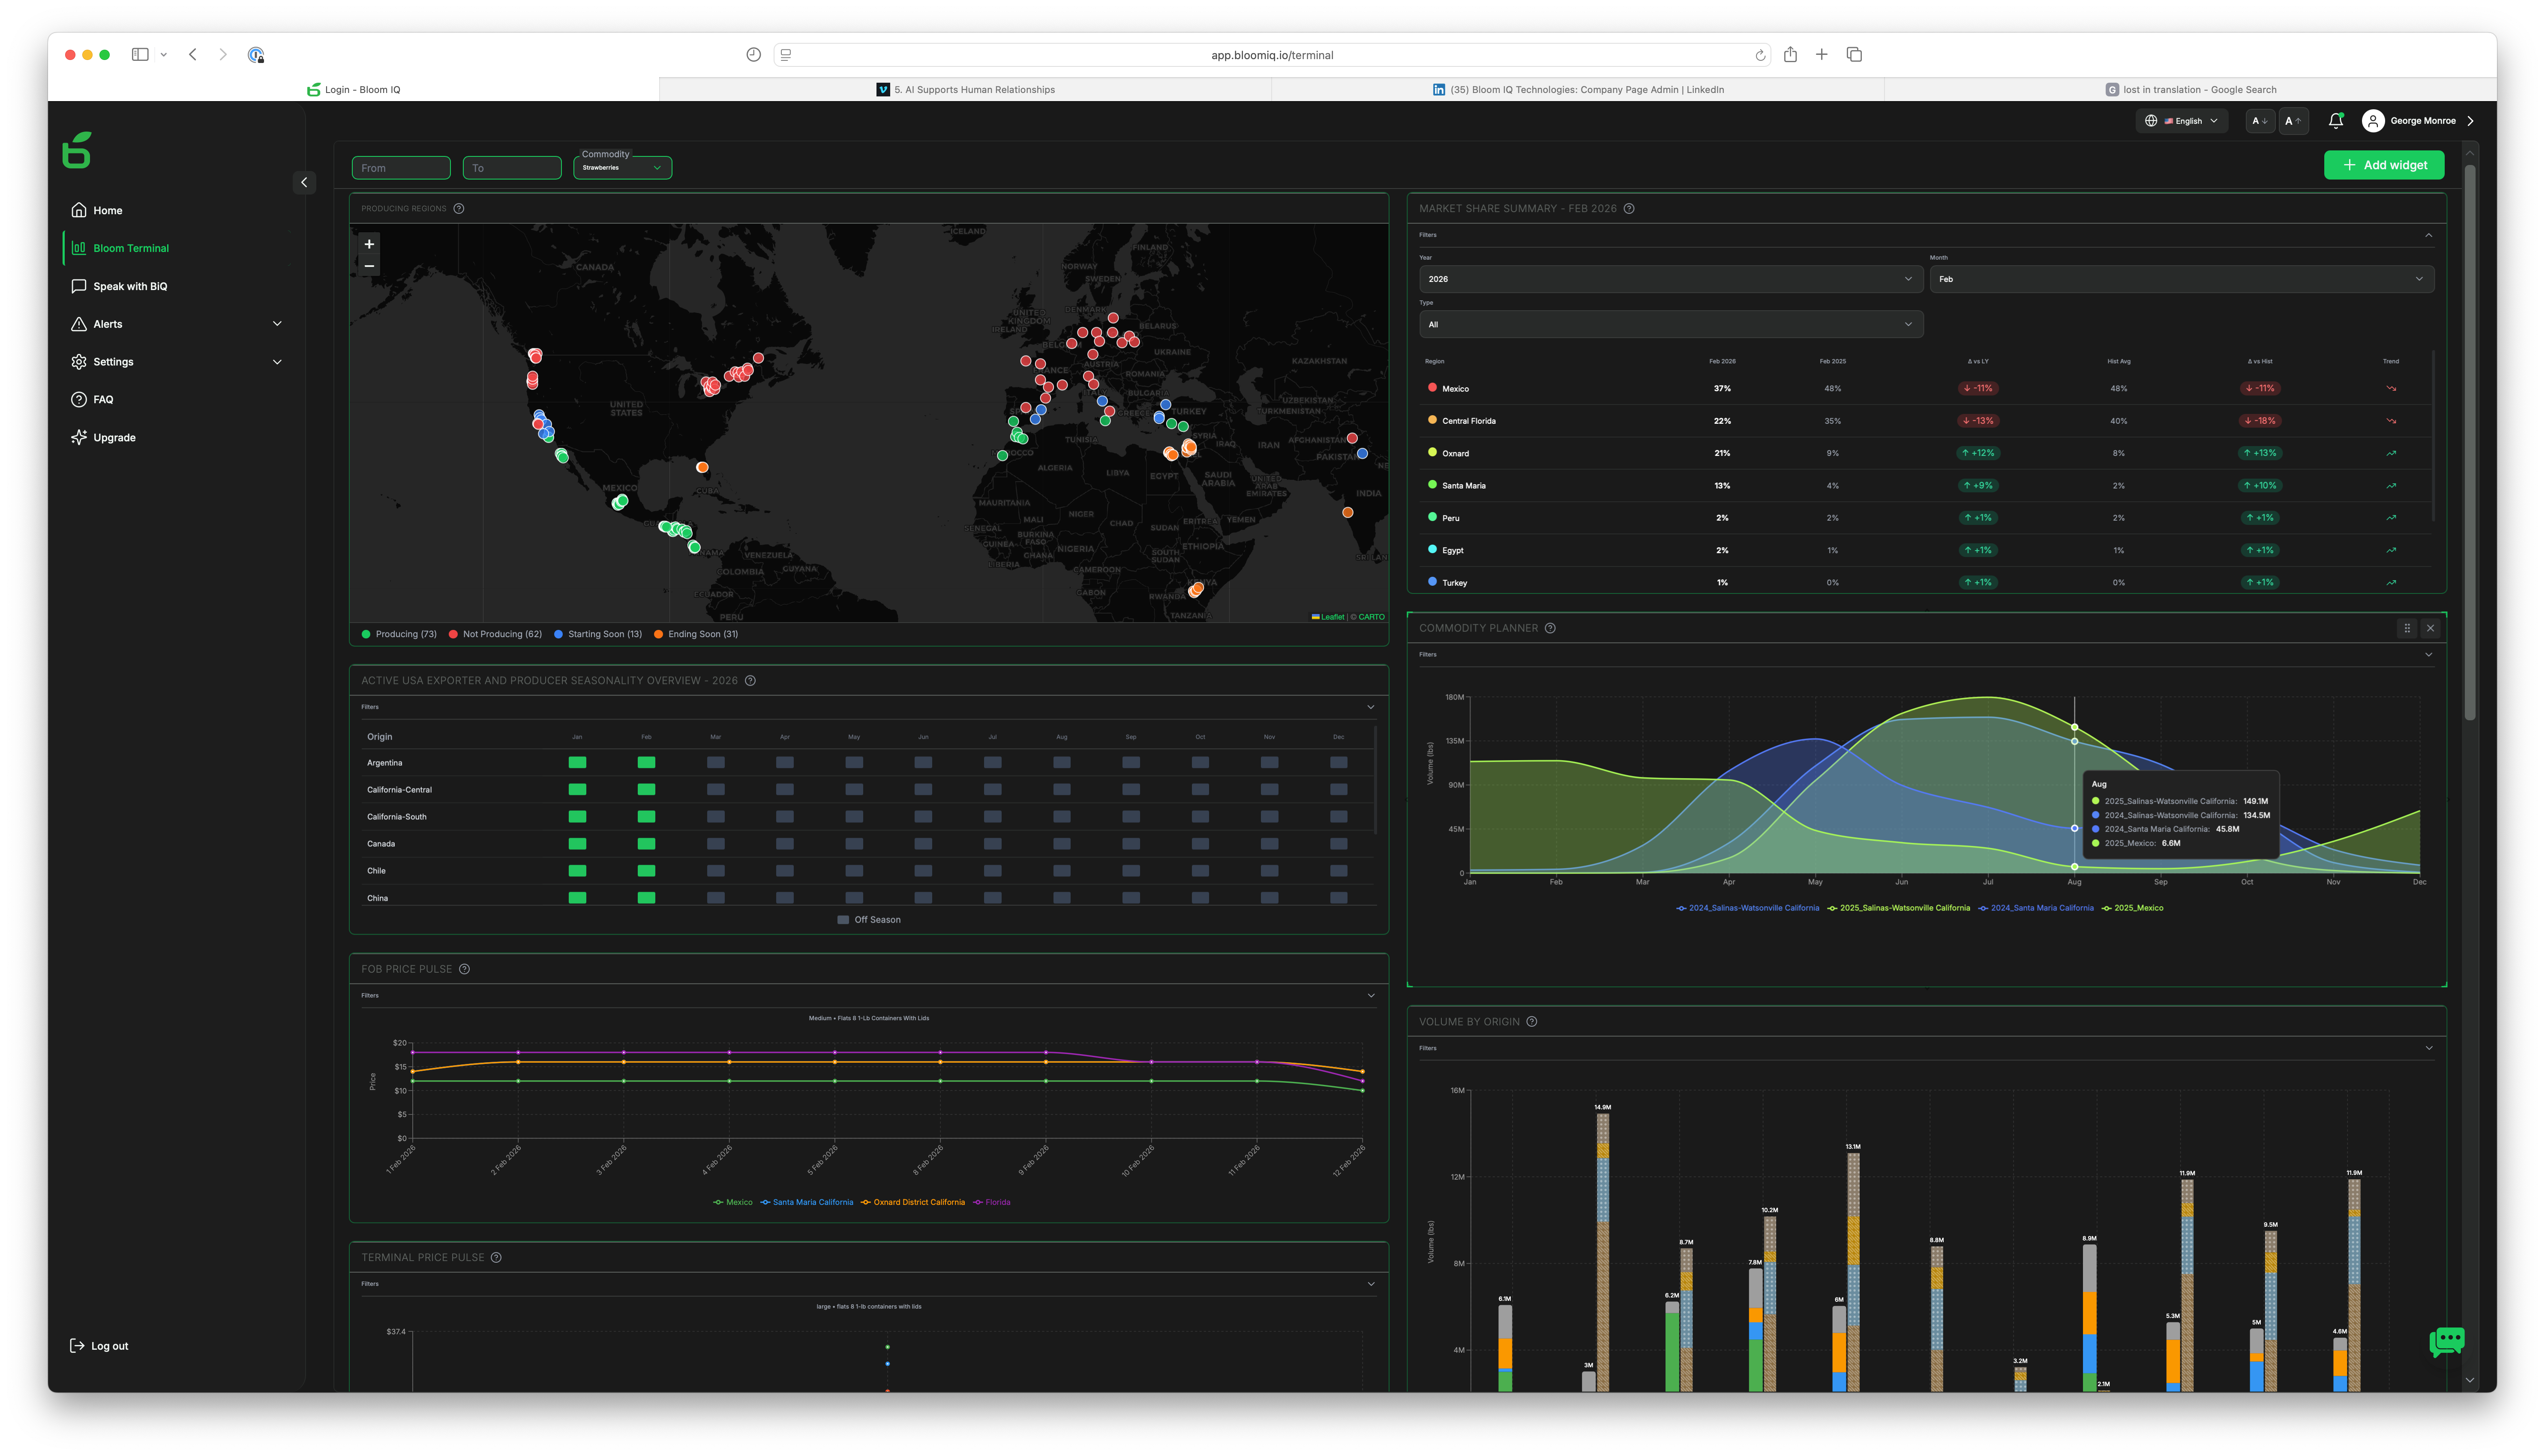This screenshot has height=1456, width=2545.
Task: Switch to the AI Supports Human Relationships tab
Action: (x=965, y=90)
